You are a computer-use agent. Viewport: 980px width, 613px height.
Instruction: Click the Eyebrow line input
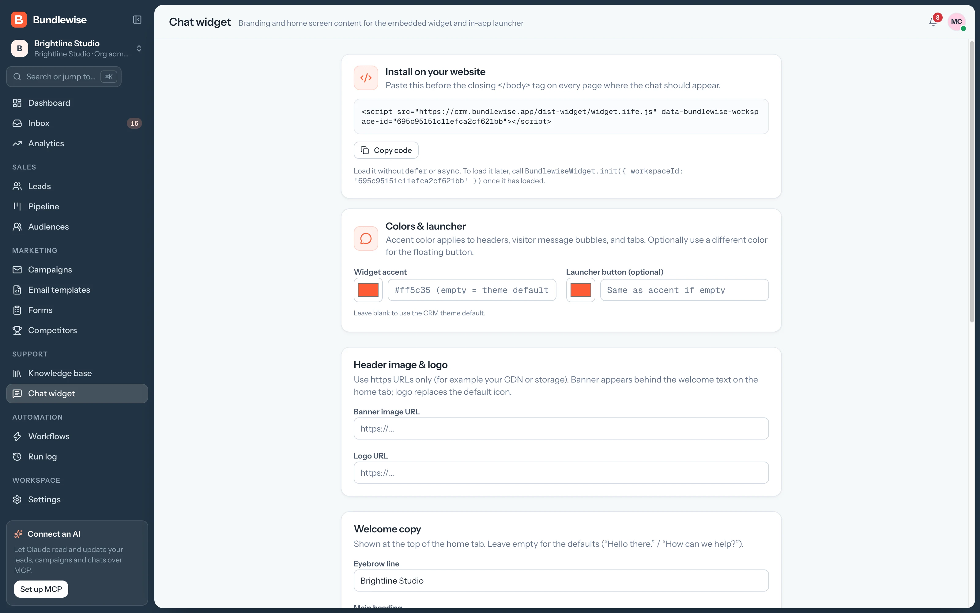[x=561, y=581]
